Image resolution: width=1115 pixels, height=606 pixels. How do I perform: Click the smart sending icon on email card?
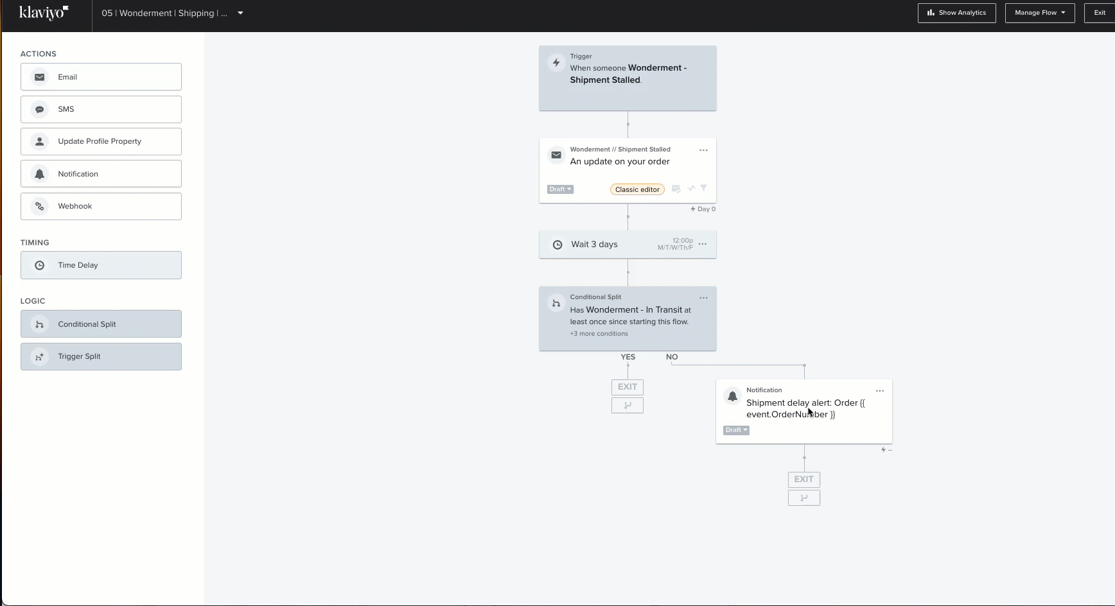tap(676, 189)
